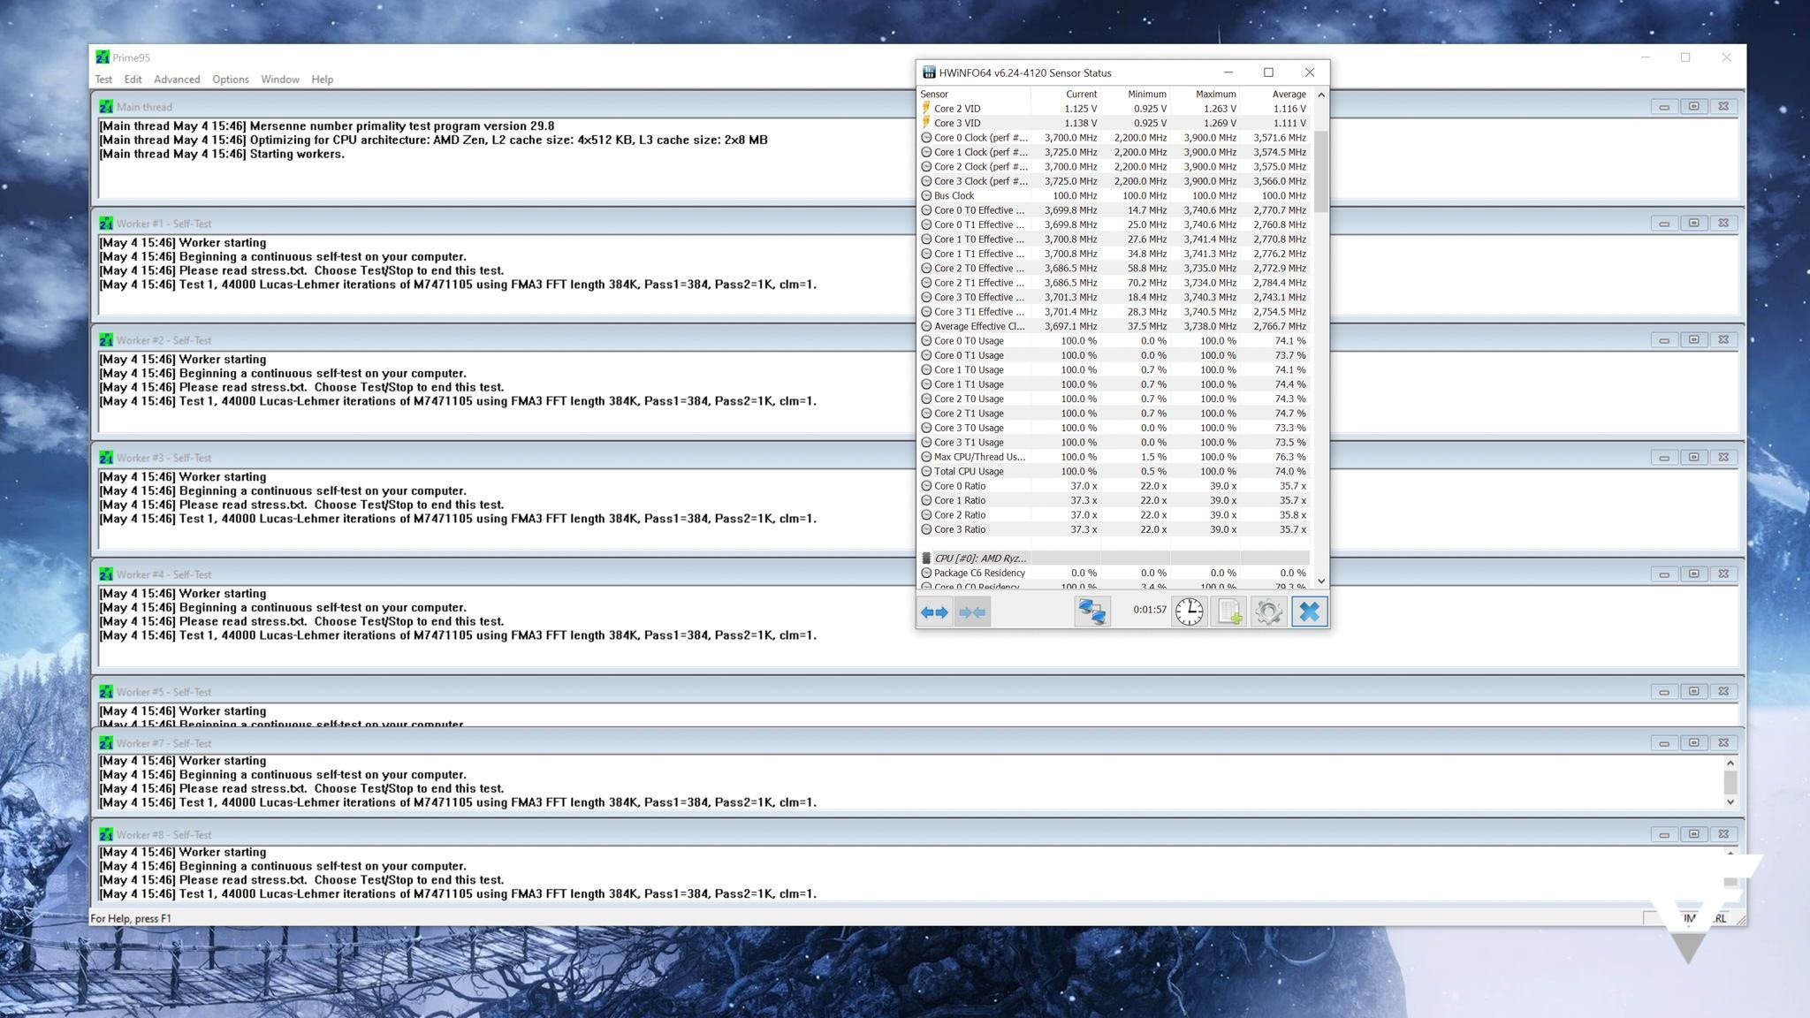
Task: Close the Worker #8 child window
Action: (x=1723, y=835)
